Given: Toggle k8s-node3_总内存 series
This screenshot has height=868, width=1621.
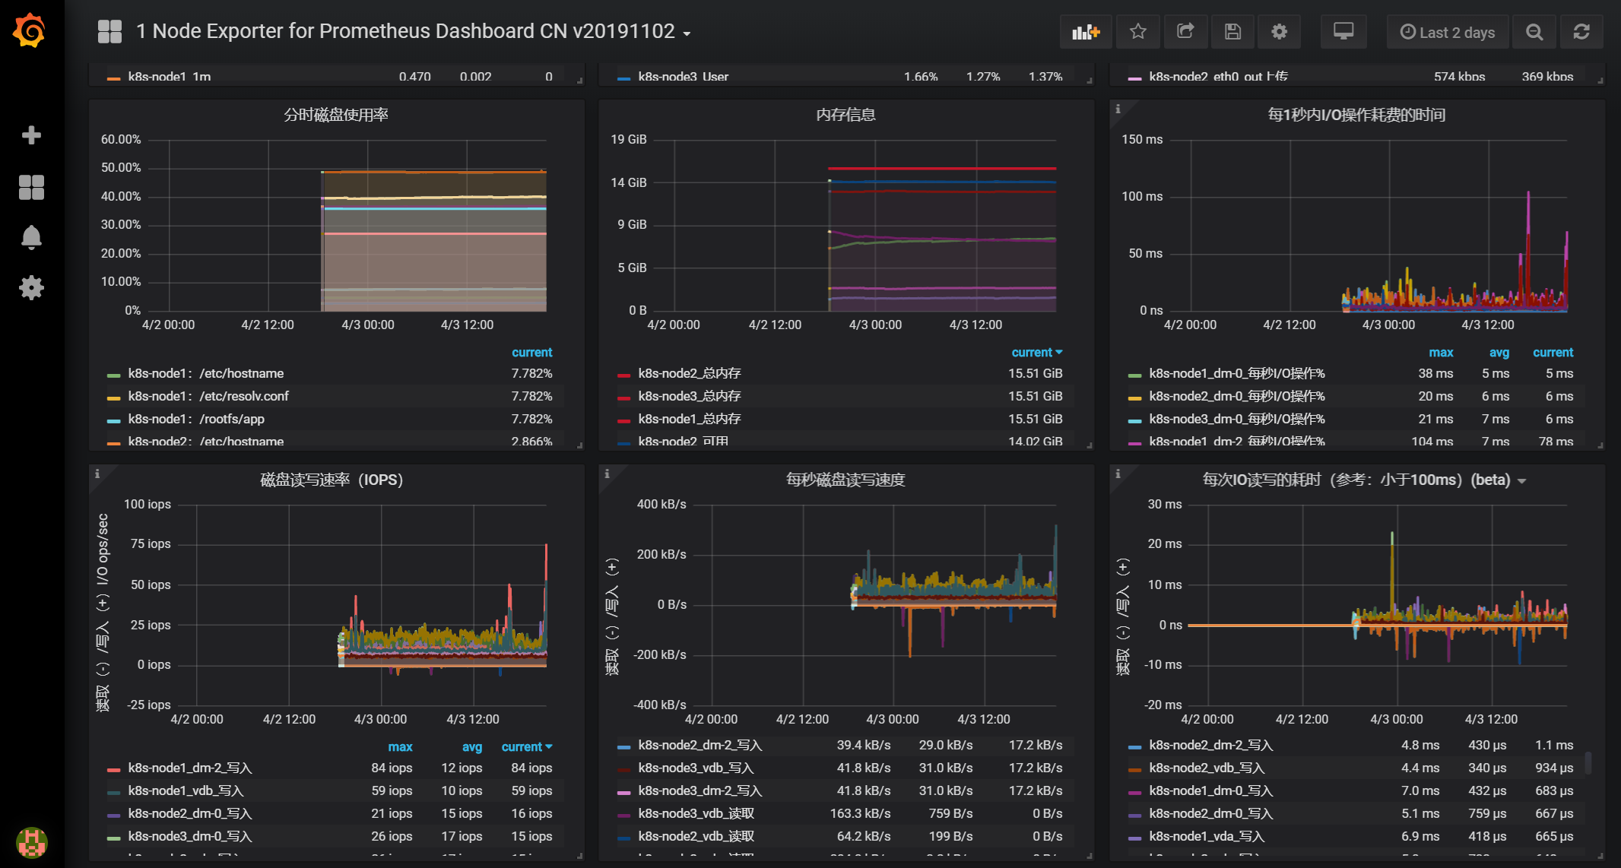Looking at the screenshot, I should pos(690,396).
